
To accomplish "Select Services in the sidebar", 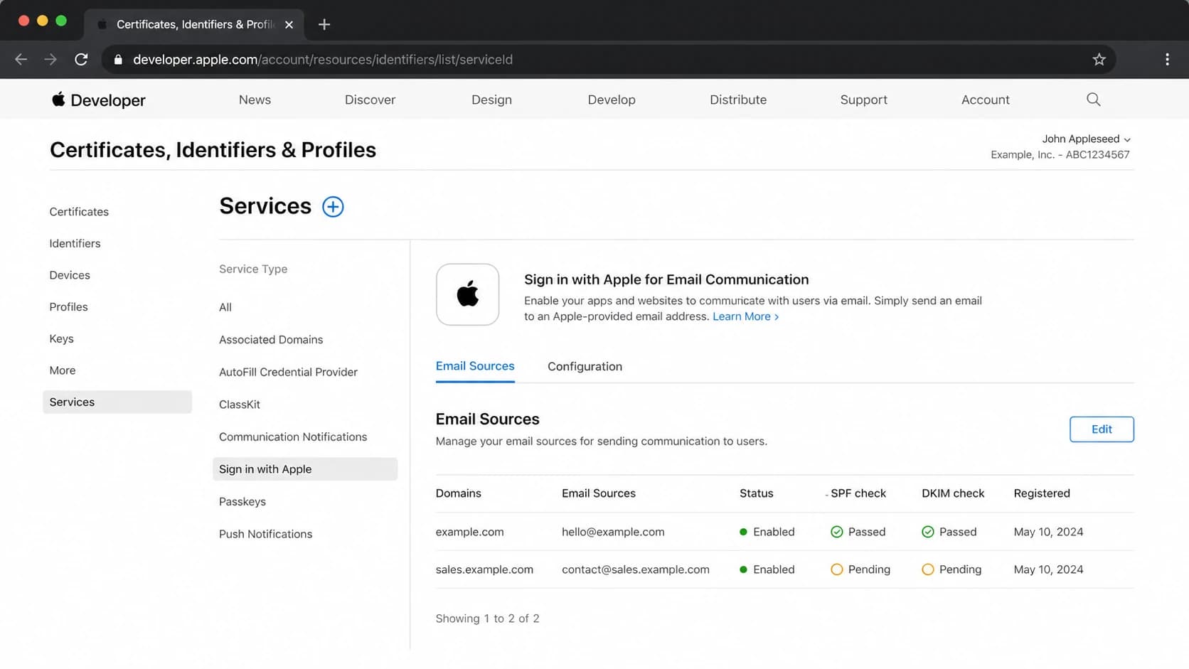I will 117,402.
